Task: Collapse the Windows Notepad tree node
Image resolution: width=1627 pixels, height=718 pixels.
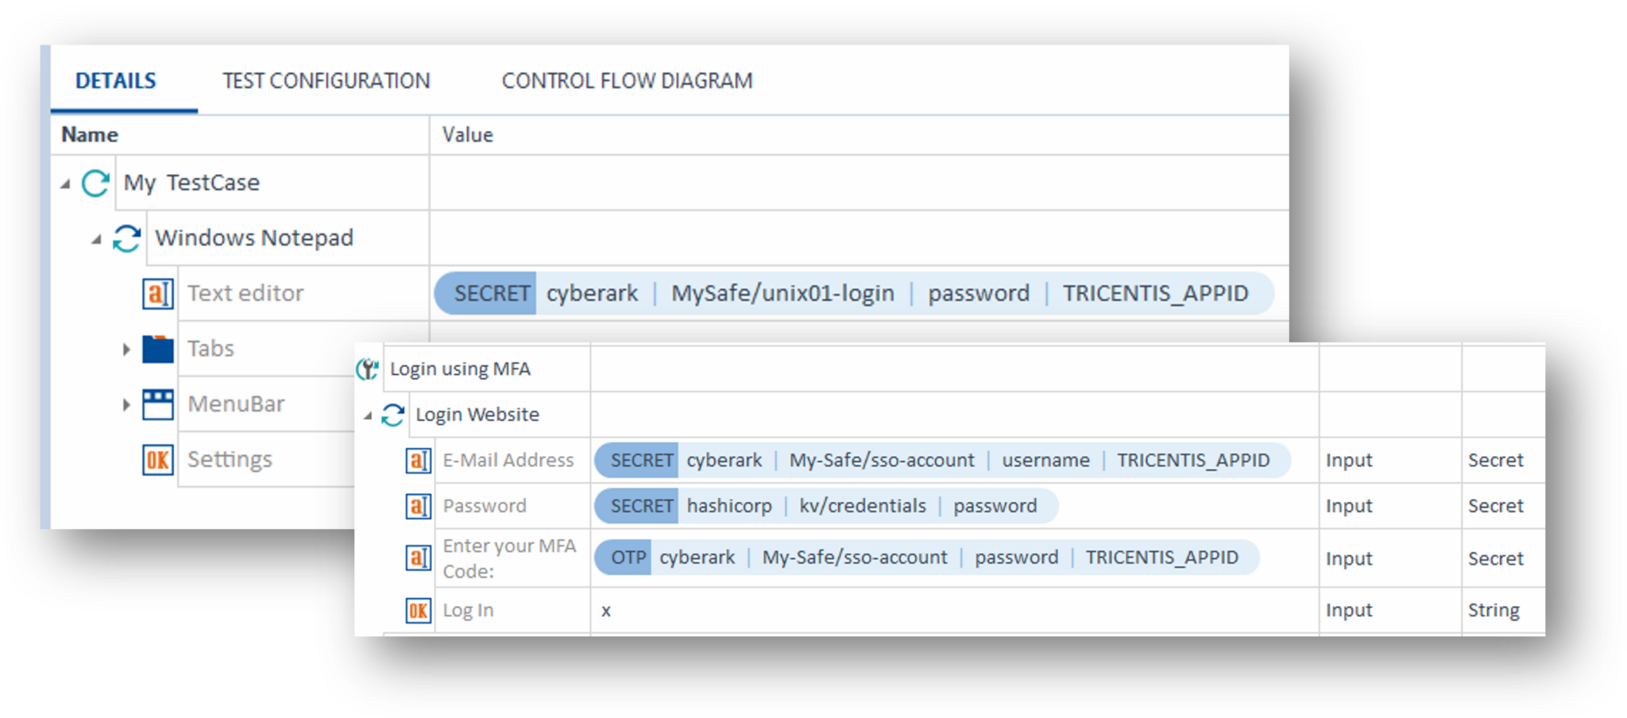Action: pyautogui.click(x=95, y=237)
